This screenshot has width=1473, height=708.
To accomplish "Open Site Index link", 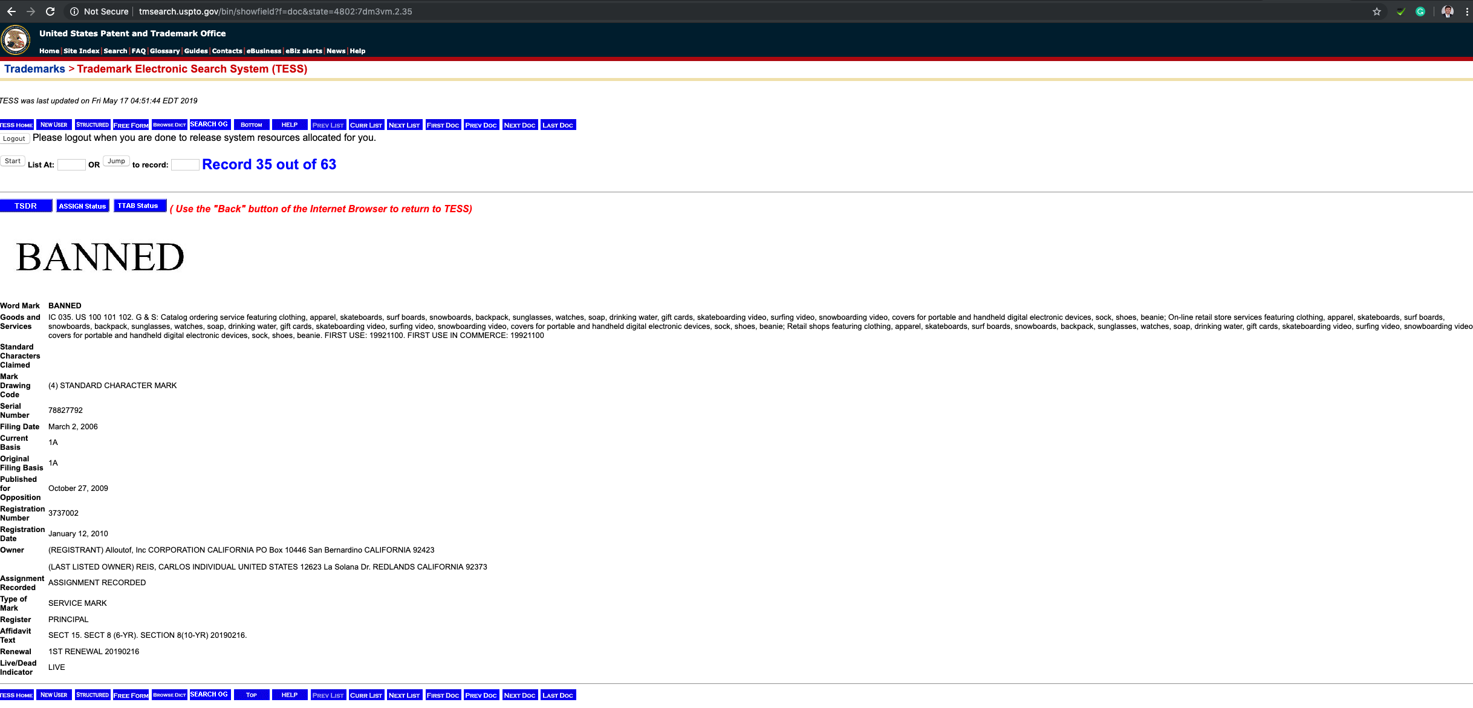I will [x=81, y=51].
